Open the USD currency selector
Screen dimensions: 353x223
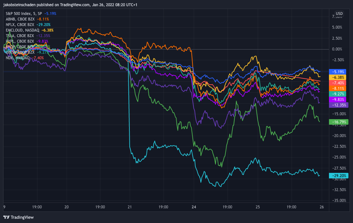(339, 14)
